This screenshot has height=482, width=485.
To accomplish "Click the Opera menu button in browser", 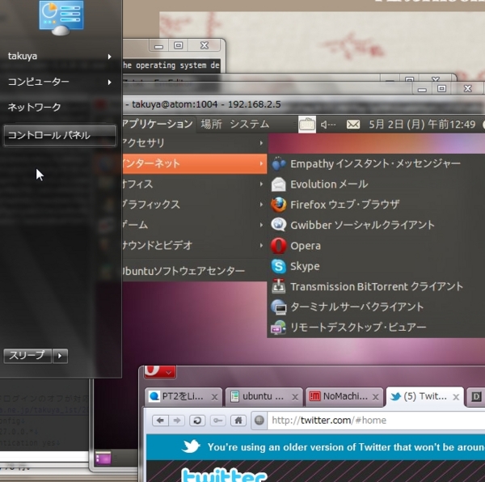I will coord(160,371).
